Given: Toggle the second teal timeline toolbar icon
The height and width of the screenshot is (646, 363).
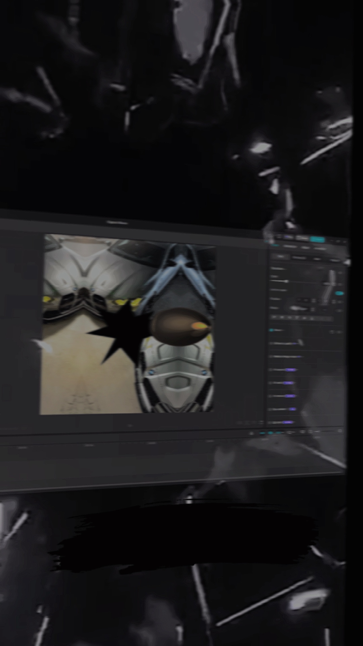Looking at the screenshot, I should [x=271, y=433].
